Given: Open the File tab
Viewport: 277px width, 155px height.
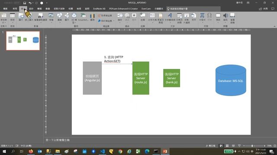Looking at the screenshot, I should coord(5,9).
